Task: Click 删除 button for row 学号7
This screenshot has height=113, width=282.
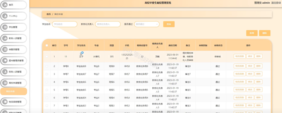Action: (258, 74)
